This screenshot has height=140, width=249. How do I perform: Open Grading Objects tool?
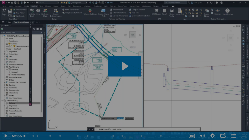207,13
